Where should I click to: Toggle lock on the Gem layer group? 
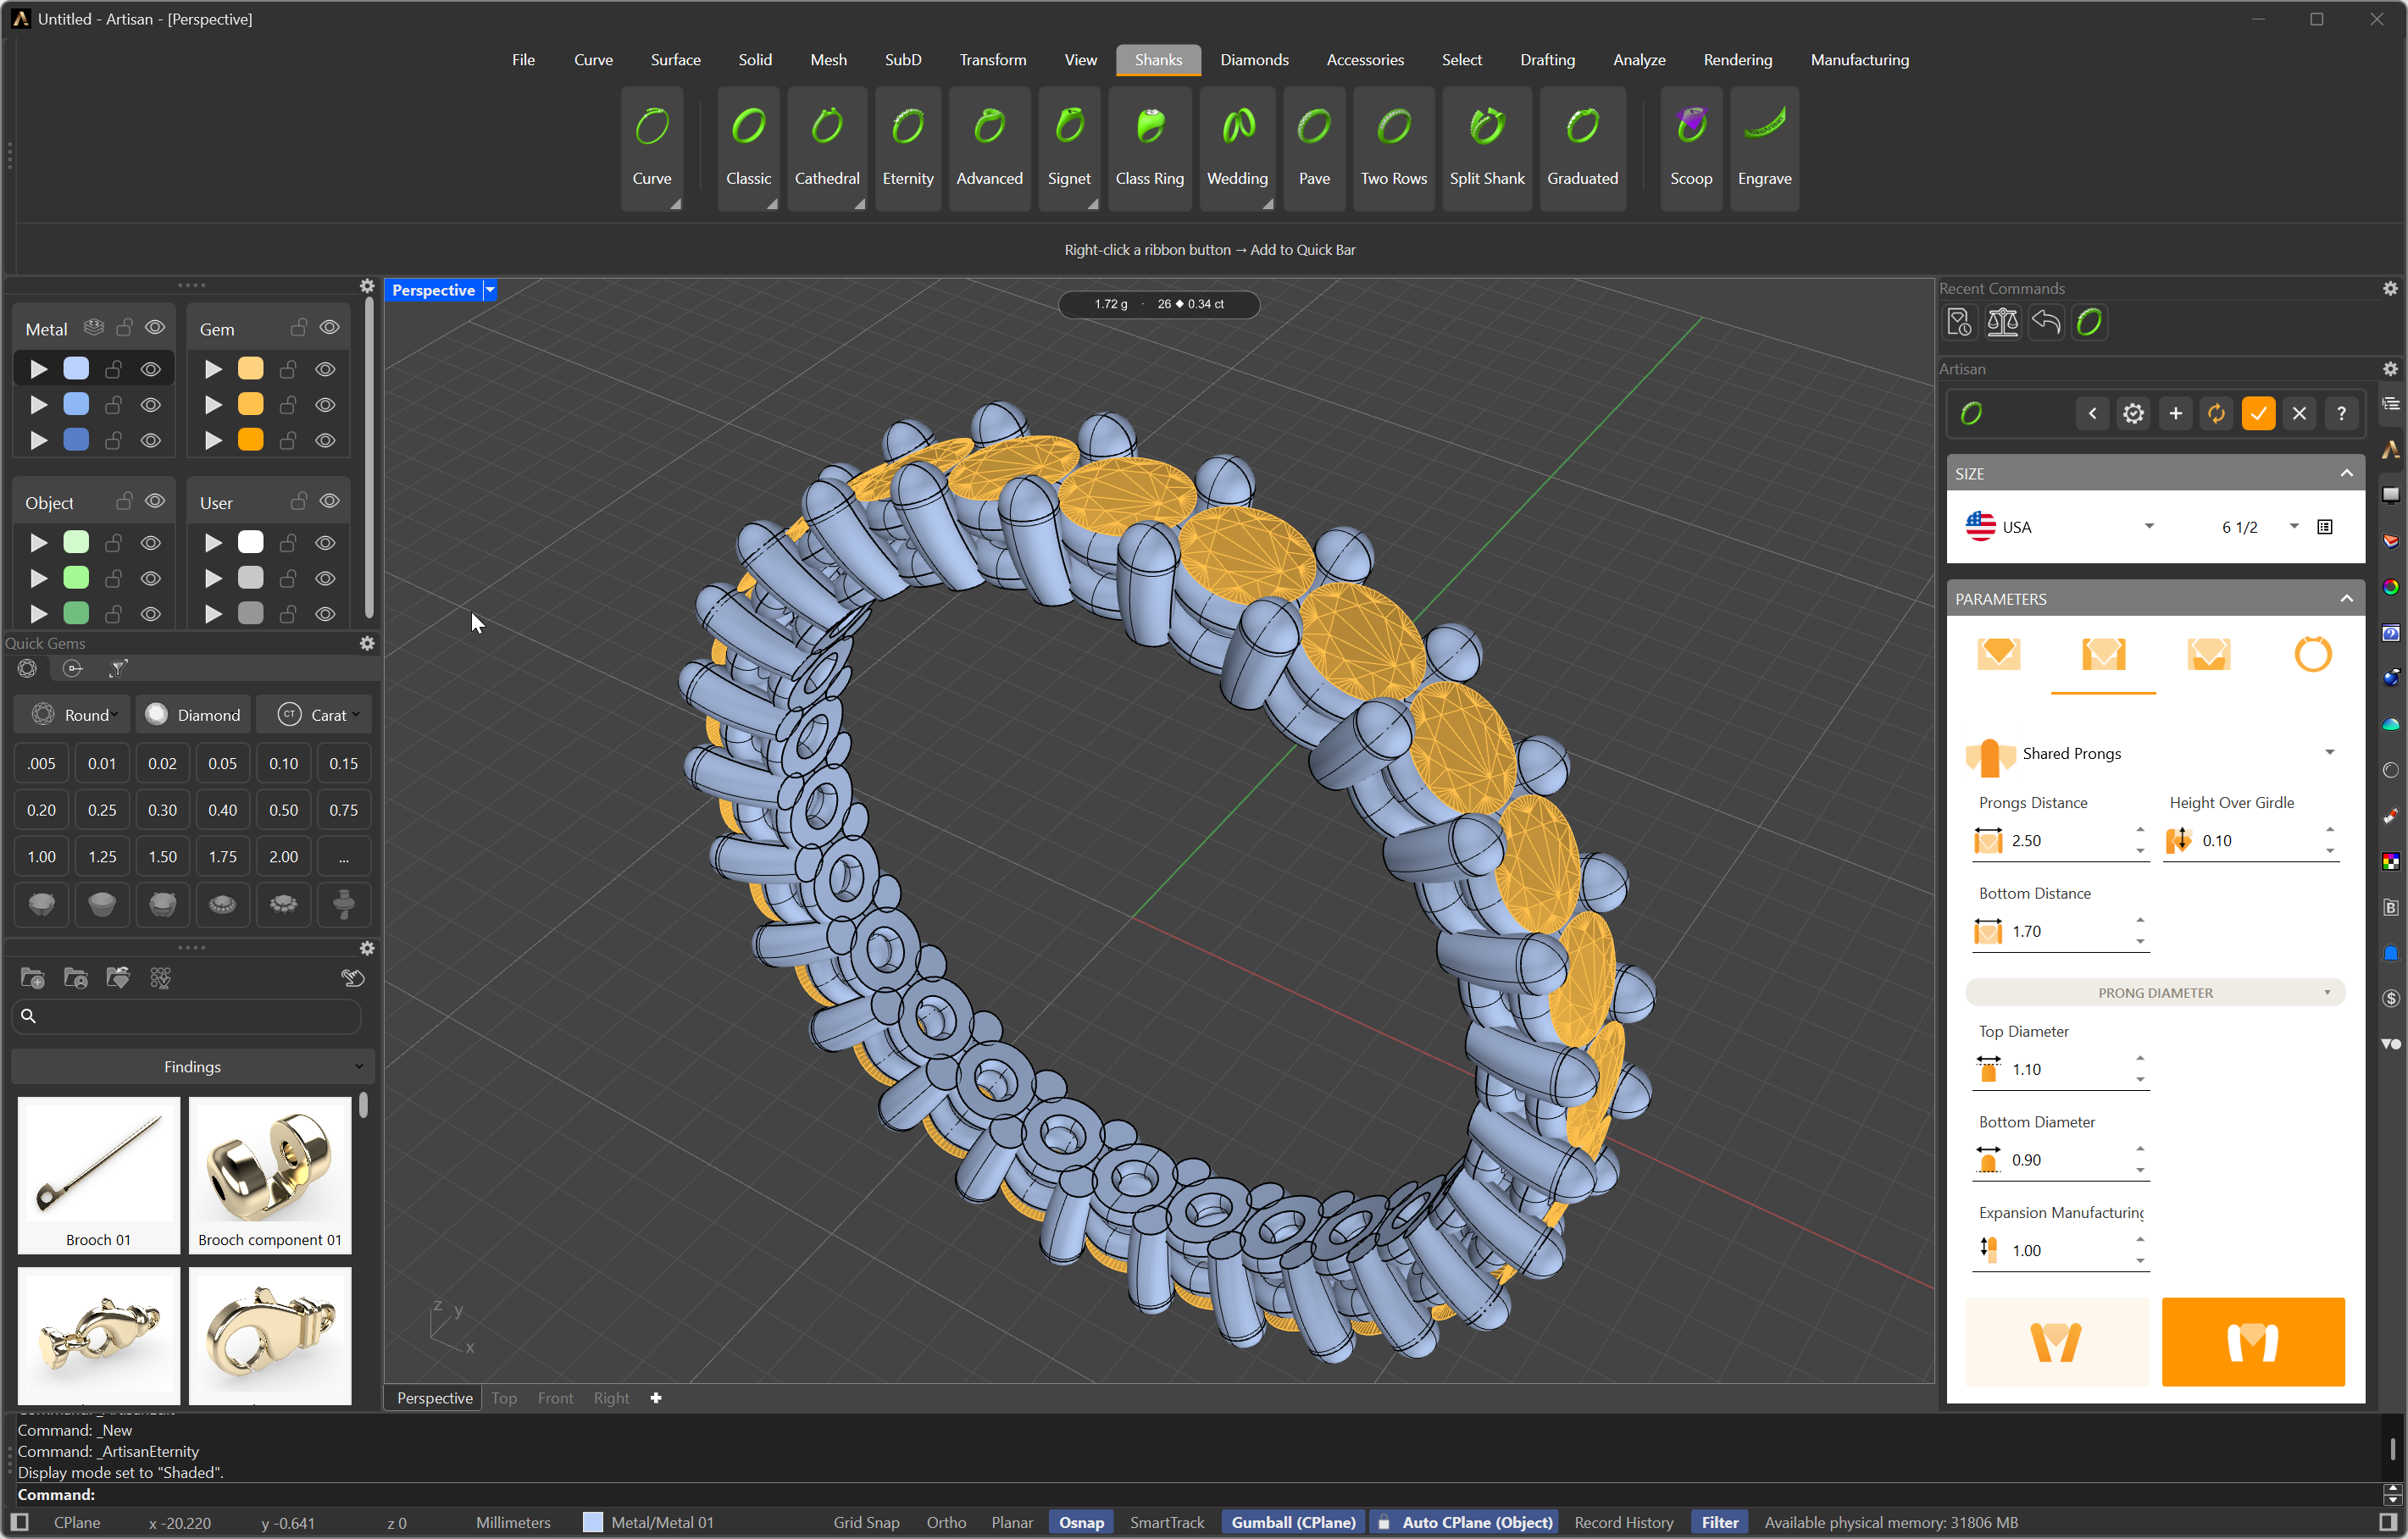coord(298,328)
